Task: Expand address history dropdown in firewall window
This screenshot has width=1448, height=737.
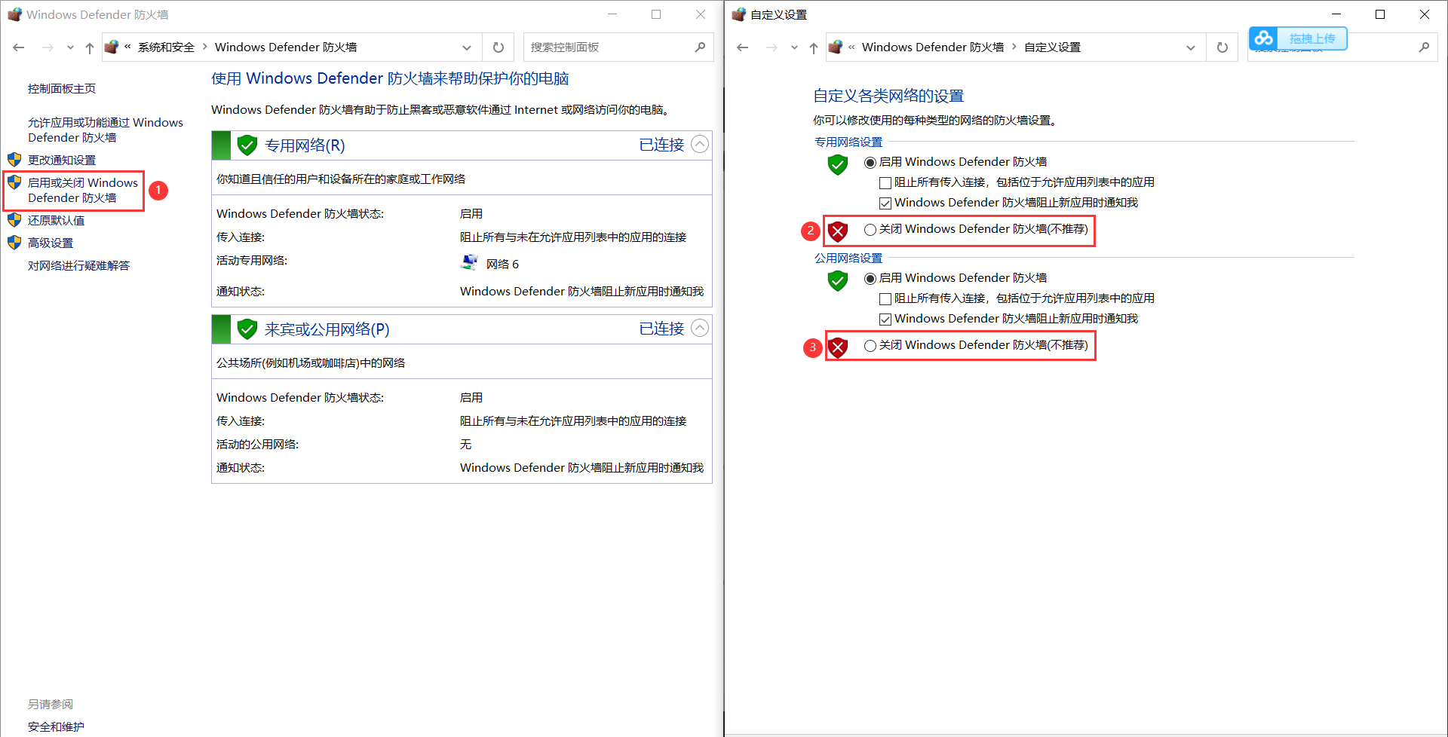Action: pos(467,47)
